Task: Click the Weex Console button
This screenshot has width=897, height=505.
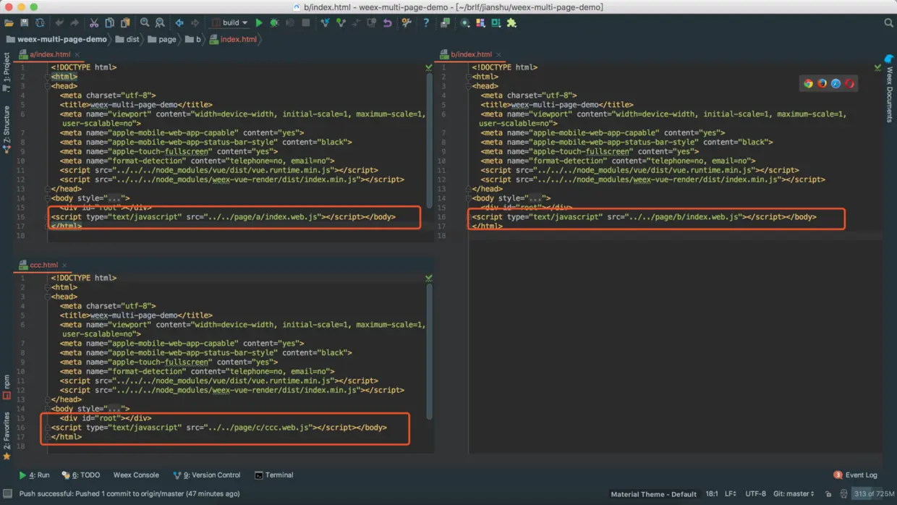Action: point(136,475)
